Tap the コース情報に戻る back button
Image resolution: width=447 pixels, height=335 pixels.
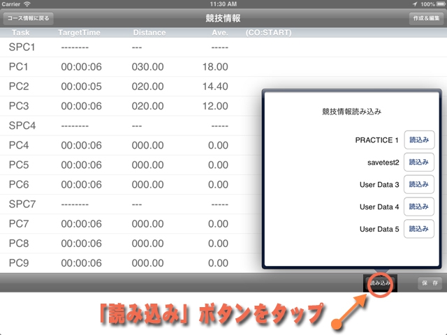click(29, 19)
